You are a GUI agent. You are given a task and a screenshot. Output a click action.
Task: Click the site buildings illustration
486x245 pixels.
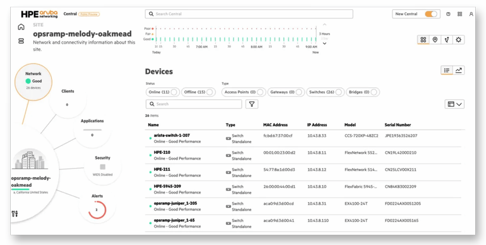30,160
